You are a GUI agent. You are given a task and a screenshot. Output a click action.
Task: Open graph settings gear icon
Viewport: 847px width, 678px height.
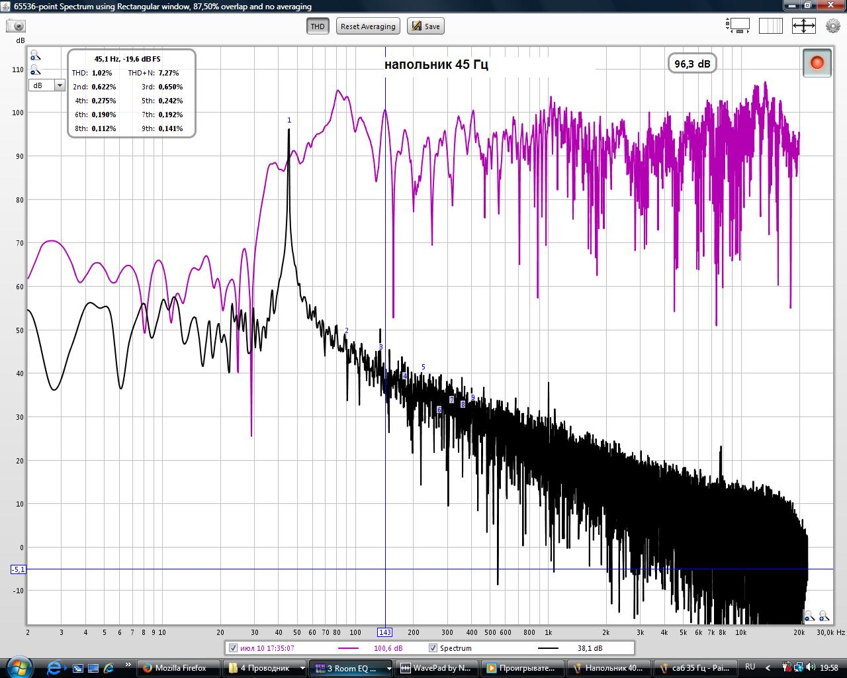click(832, 26)
